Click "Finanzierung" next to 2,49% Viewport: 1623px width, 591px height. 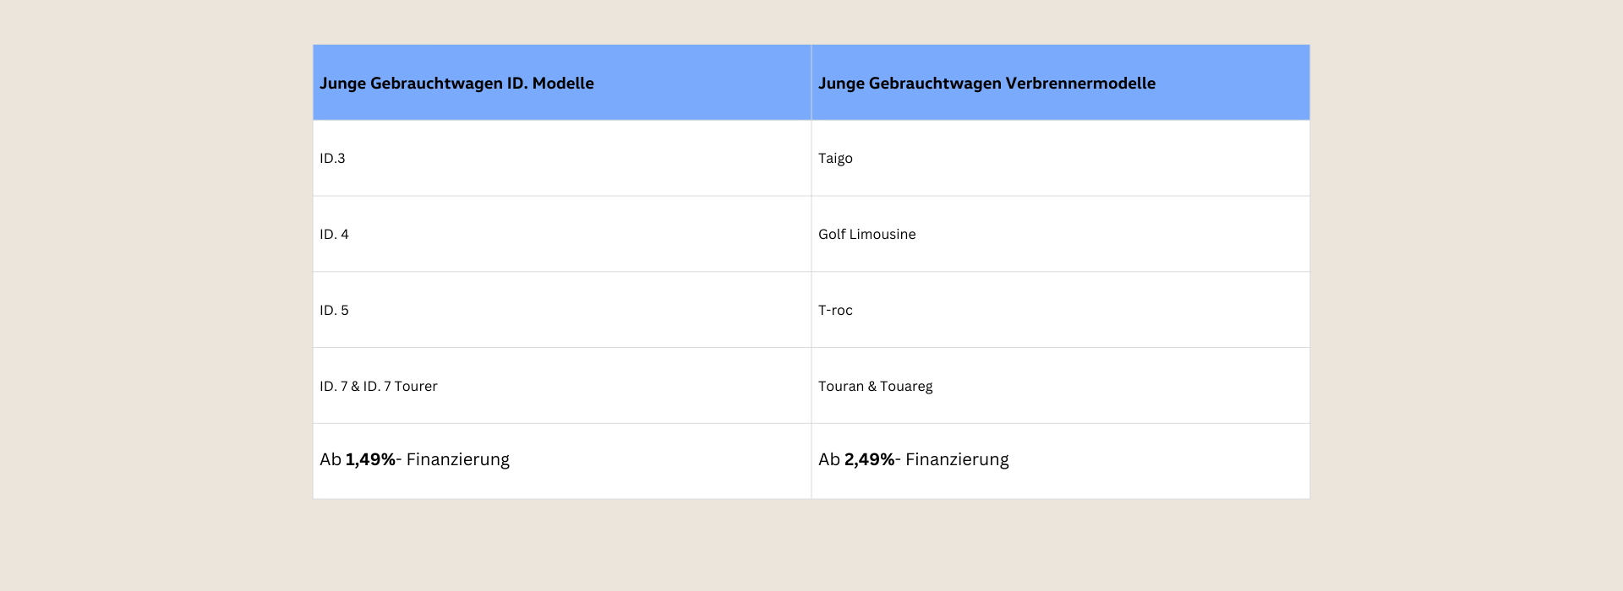(x=957, y=460)
